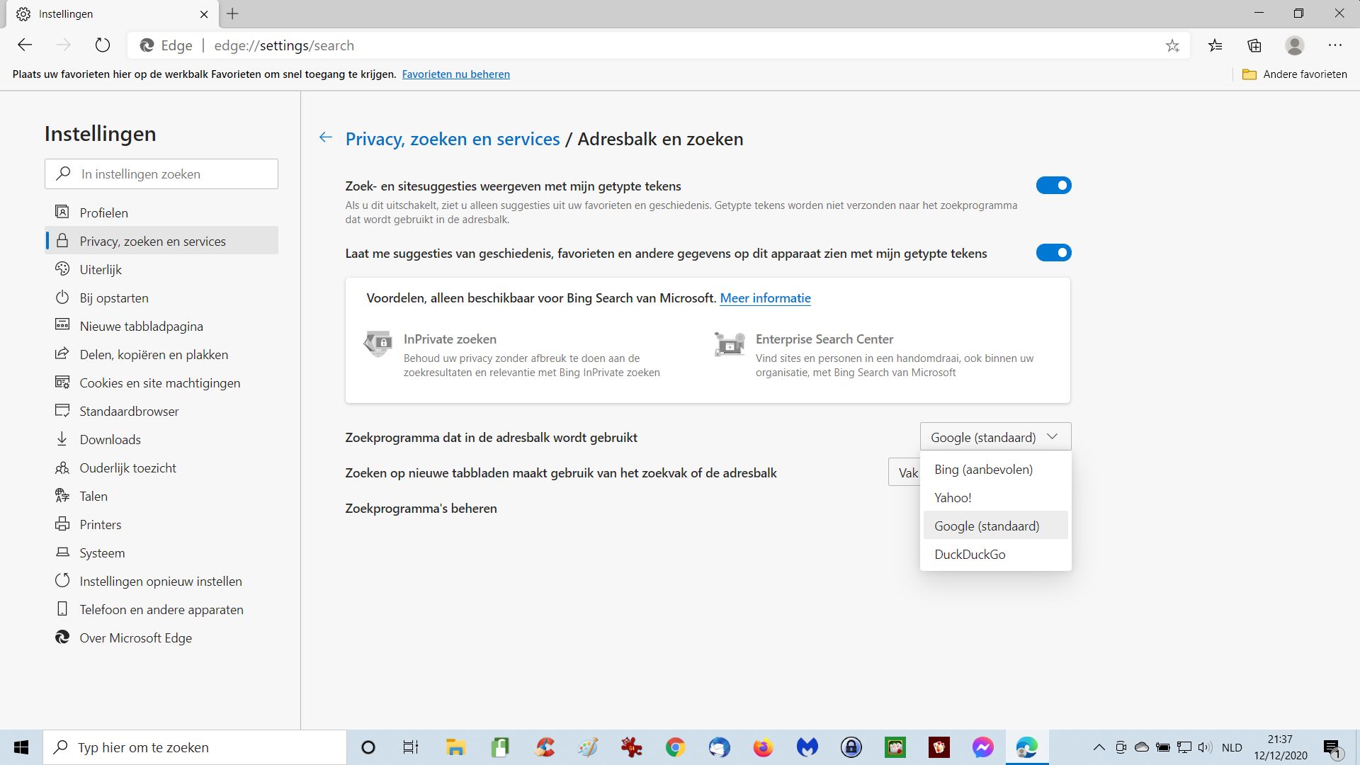Pick Yahoo! from the search engine options
Viewport: 1360px width, 765px height.
(x=953, y=498)
